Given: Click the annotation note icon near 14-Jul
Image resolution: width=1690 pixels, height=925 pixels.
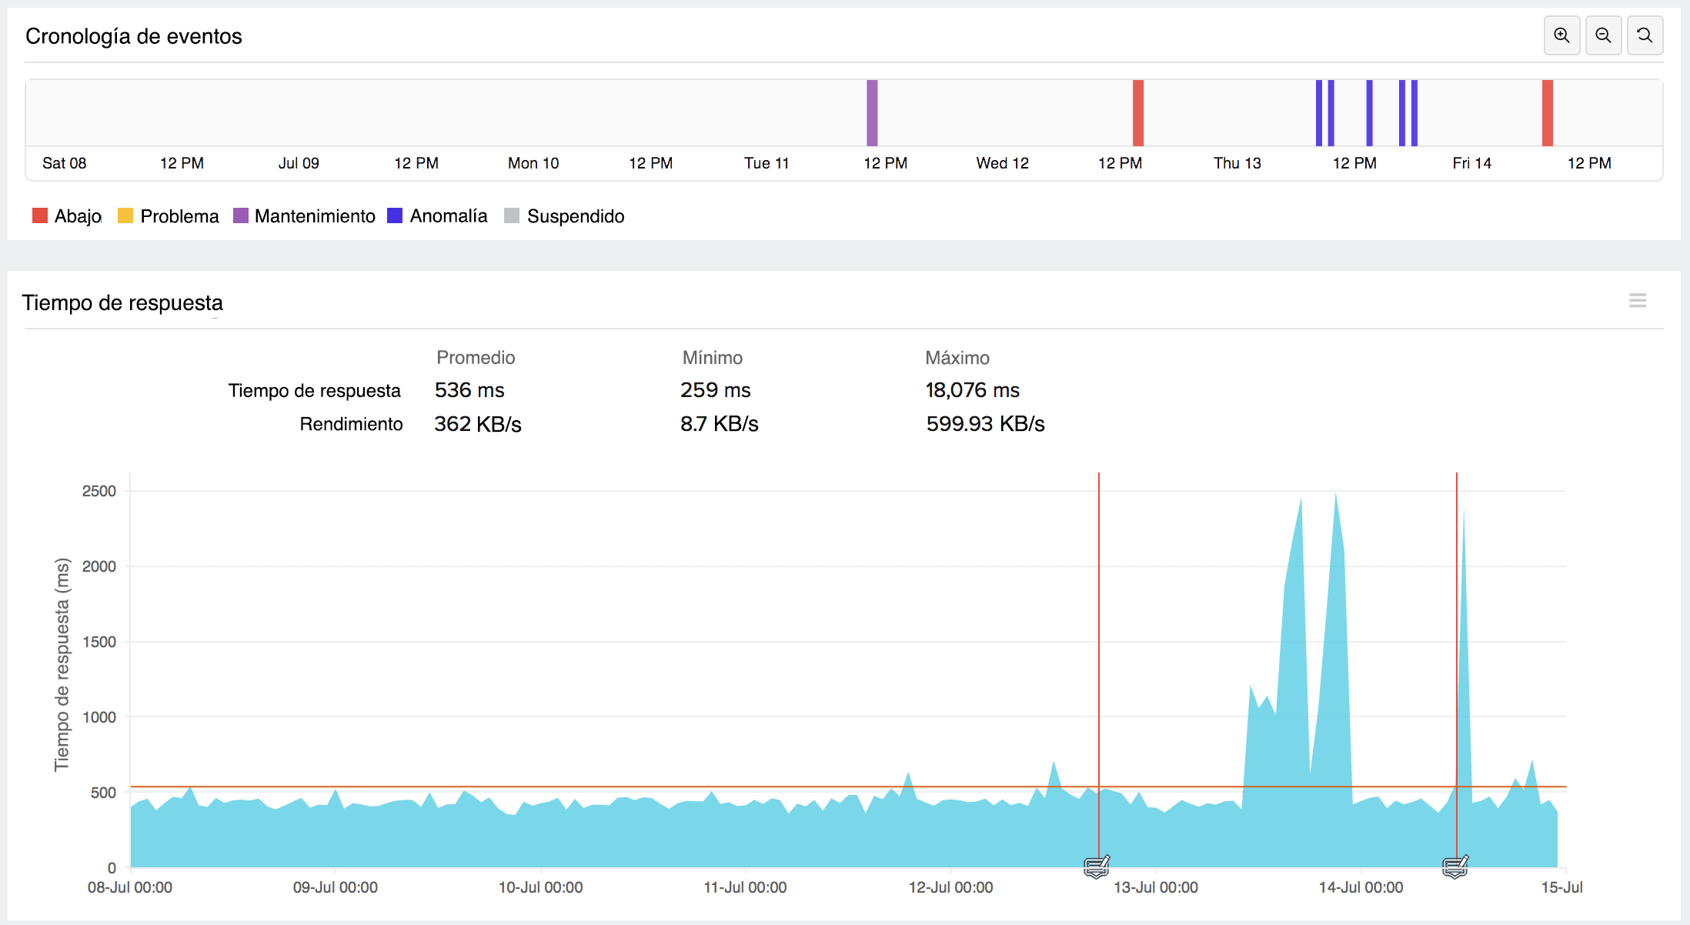Looking at the screenshot, I should tap(1455, 867).
